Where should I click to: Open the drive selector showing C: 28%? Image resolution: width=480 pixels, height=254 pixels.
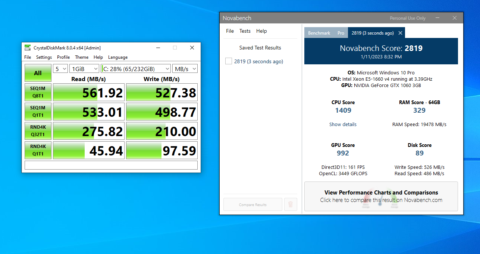tap(136, 69)
